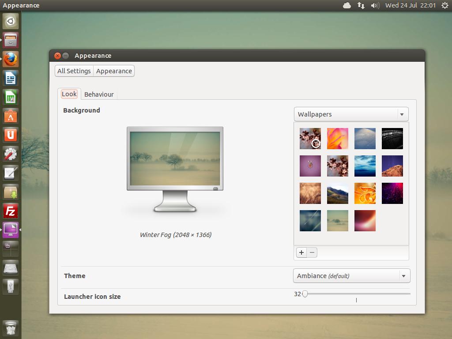This screenshot has height=339, width=452.
Task: Expand the Ambiance theme dropdown
Action: coord(351,276)
